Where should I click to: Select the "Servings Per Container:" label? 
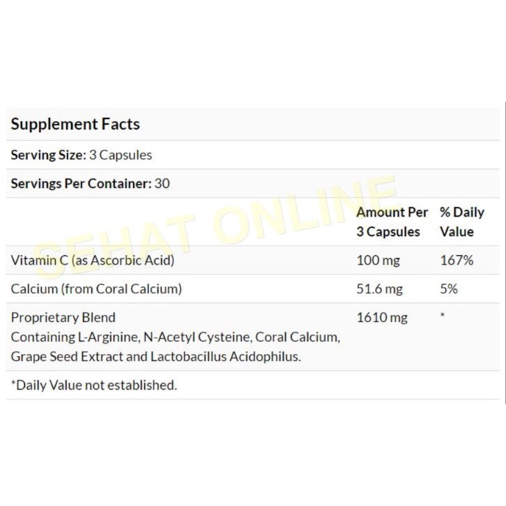[79, 184]
